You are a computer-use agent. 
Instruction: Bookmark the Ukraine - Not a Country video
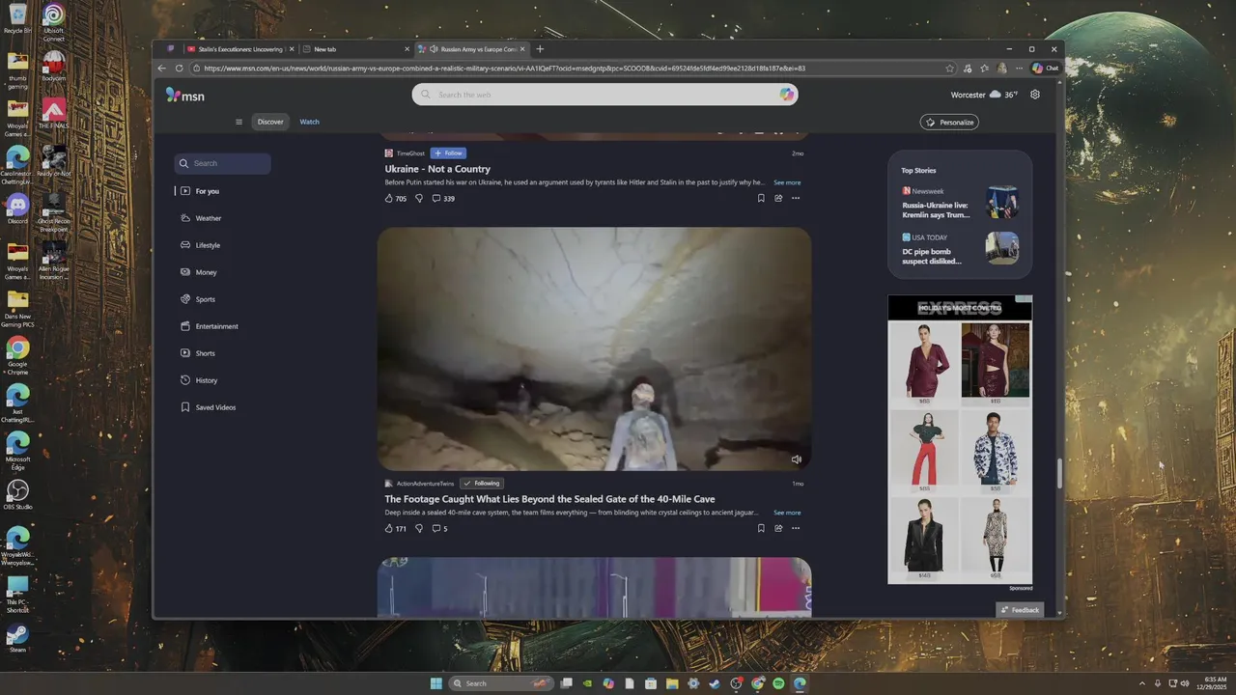761,198
